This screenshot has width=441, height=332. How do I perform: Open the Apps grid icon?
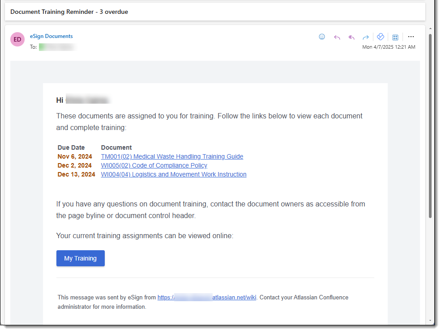[x=395, y=37]
